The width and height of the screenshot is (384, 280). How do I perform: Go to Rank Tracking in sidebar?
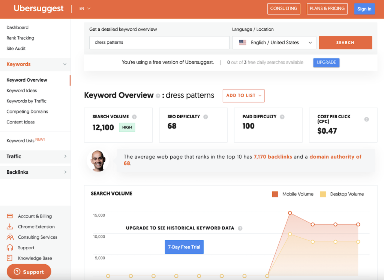coord(20,38)
